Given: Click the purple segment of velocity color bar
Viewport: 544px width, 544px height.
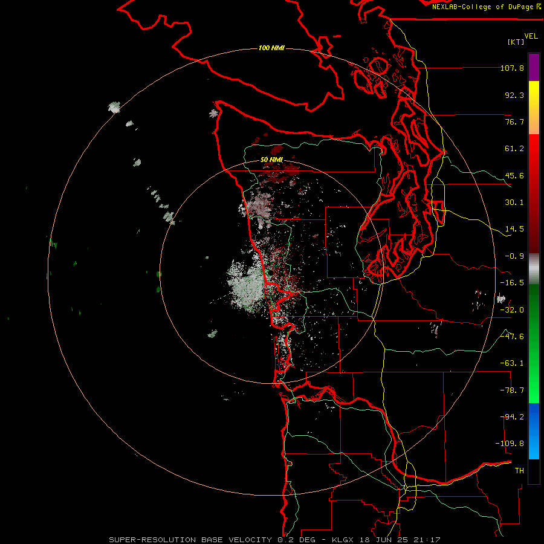Looking at the screenshot, I should [x=534, y=67].
